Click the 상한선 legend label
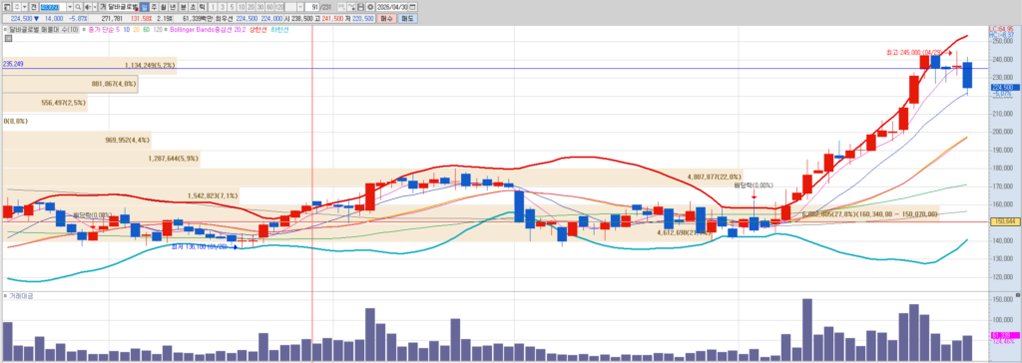The width and height of the screenshot is (1022, 363). (258, 29)
